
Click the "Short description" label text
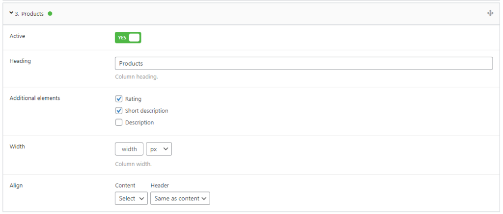(x=146, y=111)
